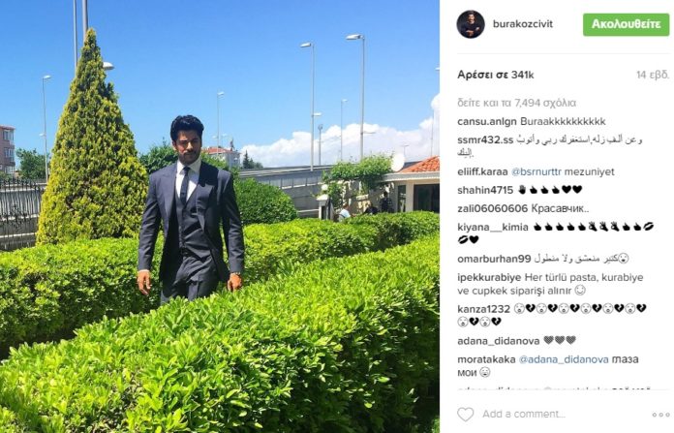Open burakozcivit username link
Screen dimensions: 674x433
[523, 23]
